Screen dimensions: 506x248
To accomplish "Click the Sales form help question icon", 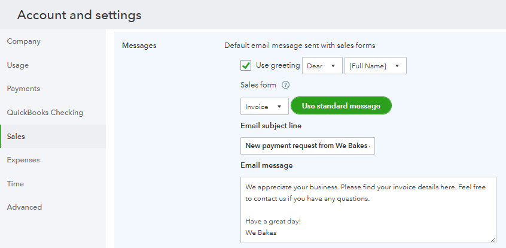I will [x=285, y=85].
